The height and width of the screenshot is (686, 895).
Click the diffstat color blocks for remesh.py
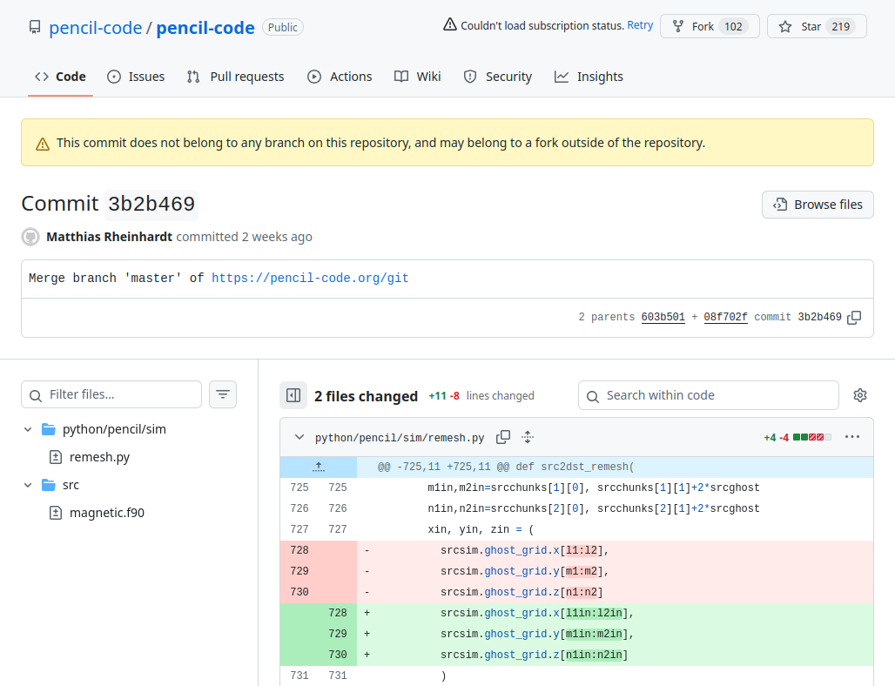click(x=811, y=437)
